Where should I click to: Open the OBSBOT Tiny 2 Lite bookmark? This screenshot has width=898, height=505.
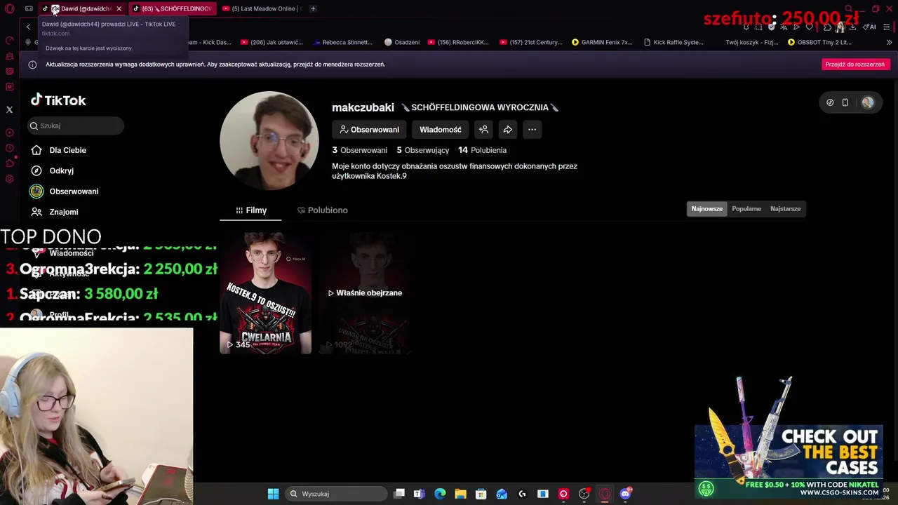[x=819, y=42]
